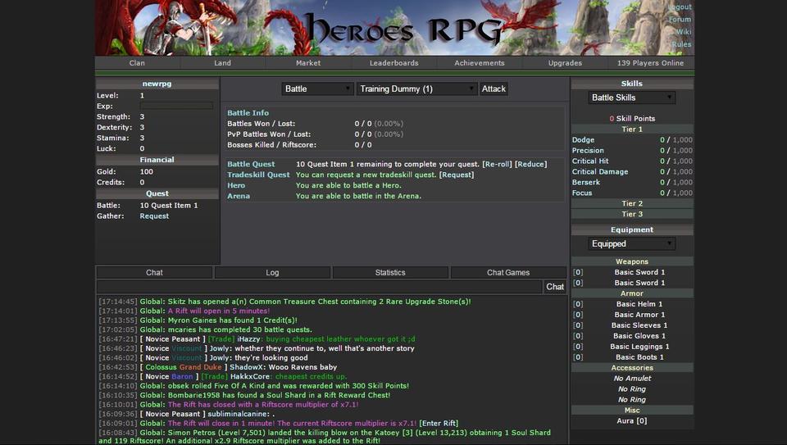Viewport: 787px width, 445px height.
Task: Click Enter Rift in chat log
Action: tap(439, 423)
